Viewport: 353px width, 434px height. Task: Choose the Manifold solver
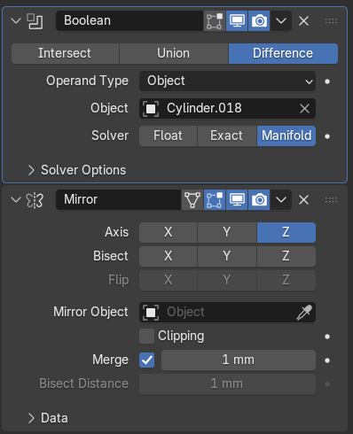(286, 136)
